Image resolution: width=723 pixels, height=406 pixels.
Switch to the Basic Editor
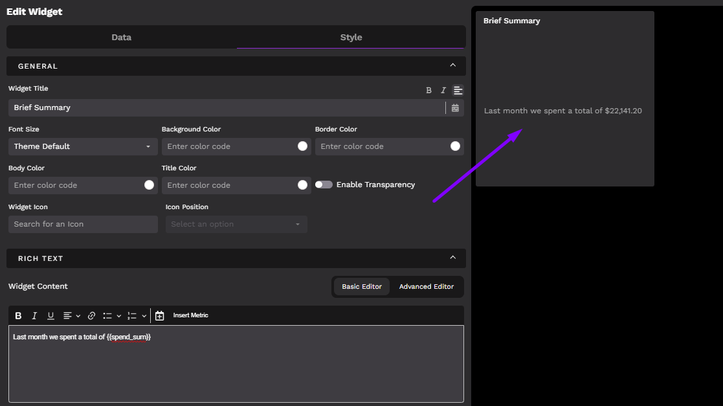pos(362,287)
